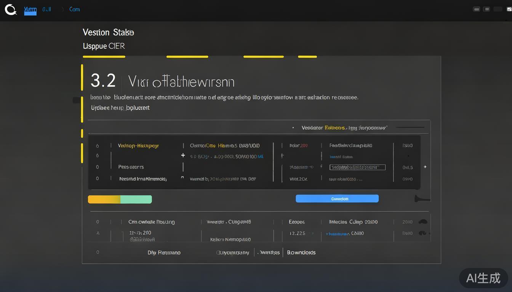
Task: Click the small plus icon right of the table
Action: [425, 167]
